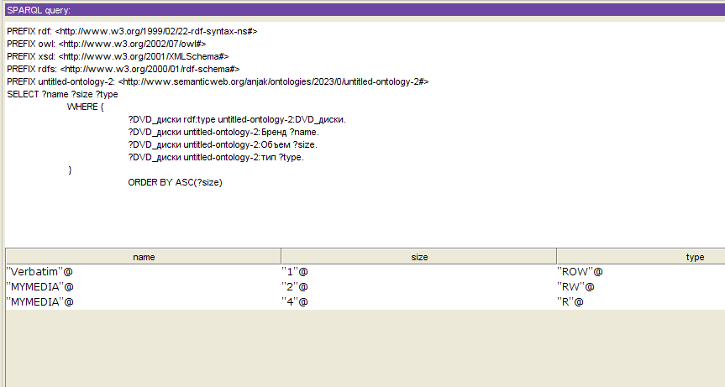
Task: Click the 'name' column header
Action: pyautogui.click(x=144, y=257)
